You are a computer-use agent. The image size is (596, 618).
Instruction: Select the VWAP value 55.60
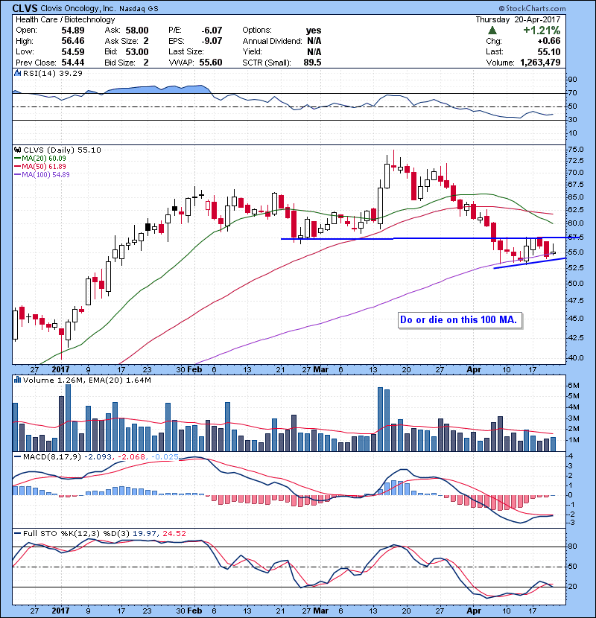211,63
